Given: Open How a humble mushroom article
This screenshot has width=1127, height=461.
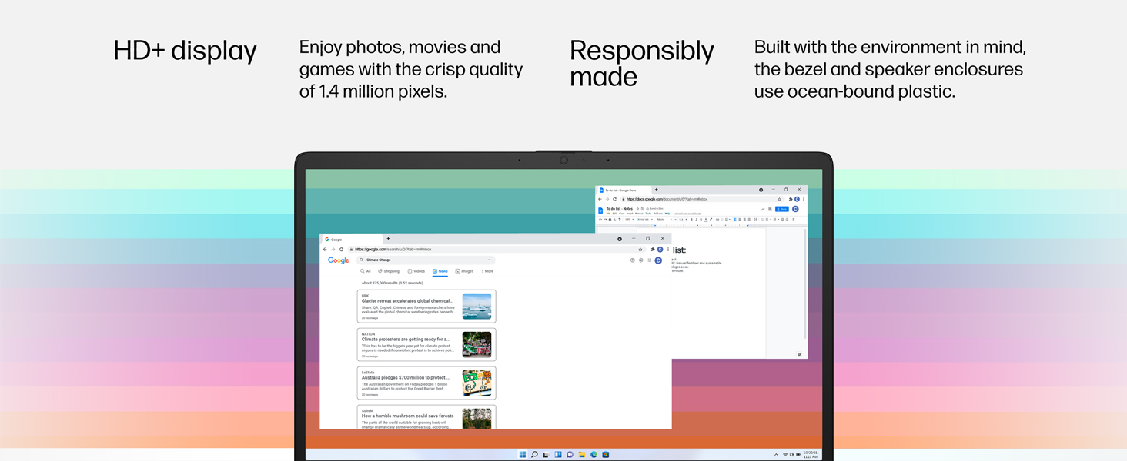Looking at the screenshot, I should (x=407, y=416).
